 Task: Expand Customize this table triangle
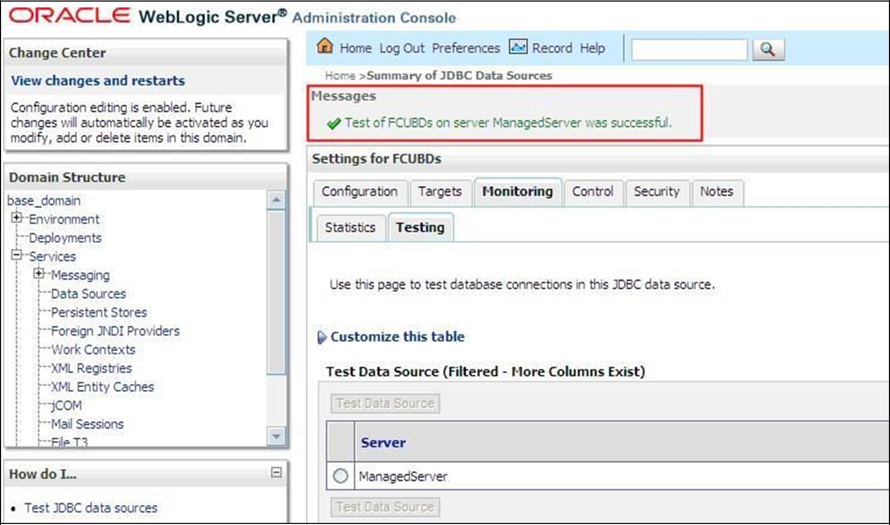322,338
